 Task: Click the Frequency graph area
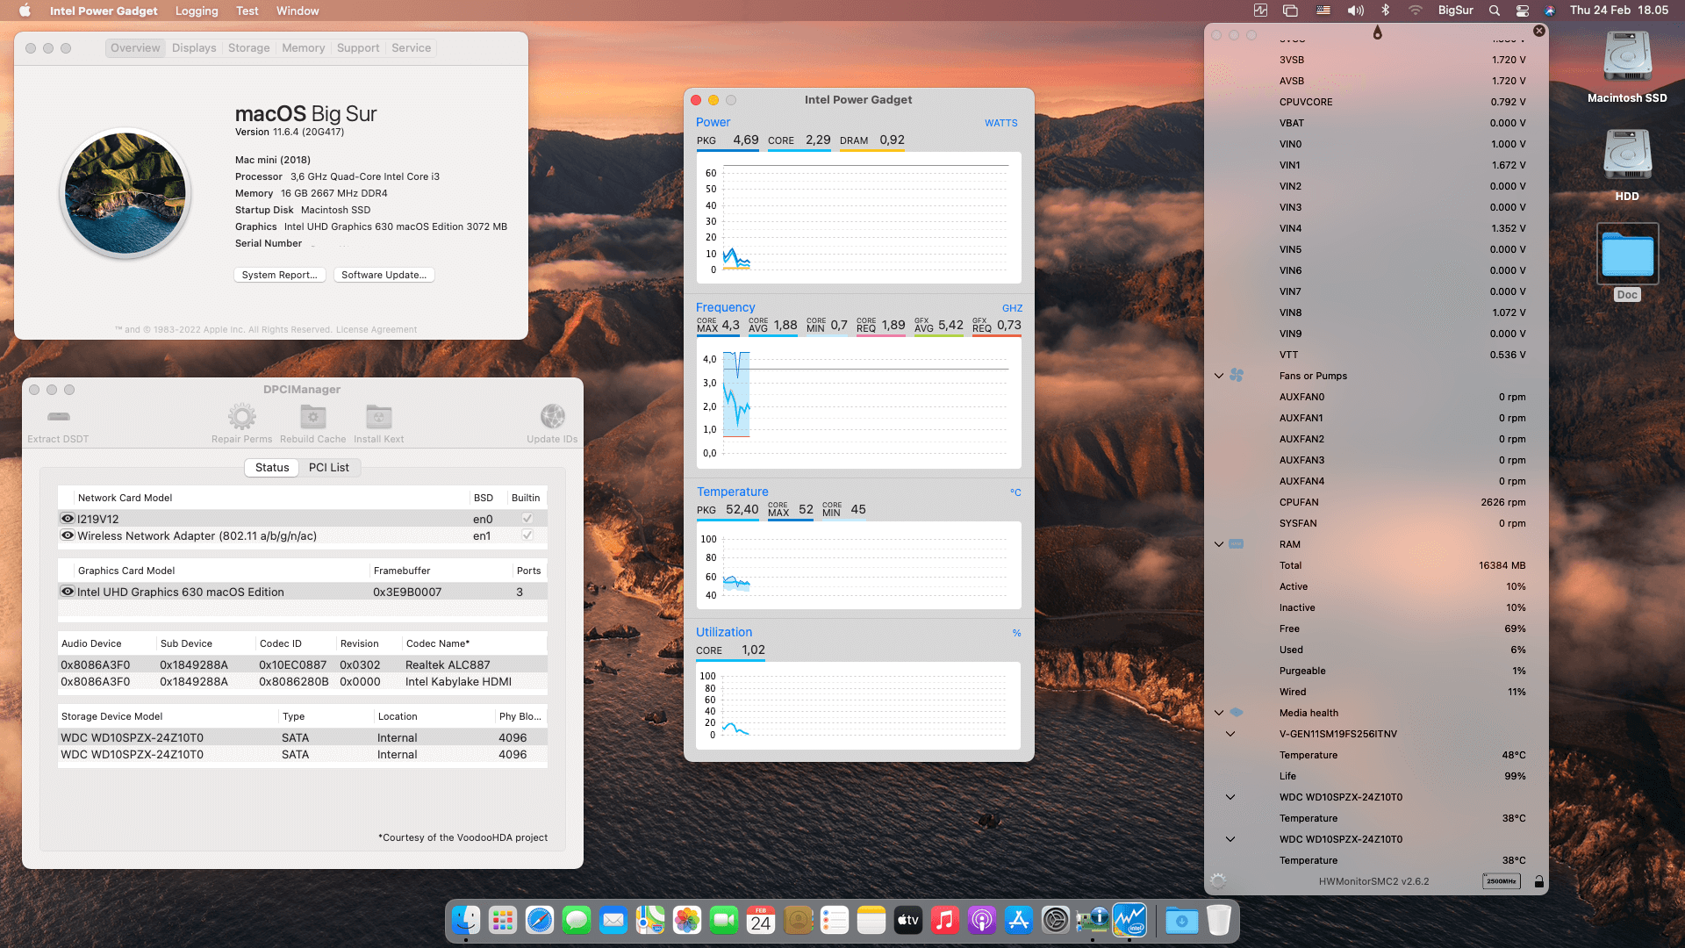[859, 404]
